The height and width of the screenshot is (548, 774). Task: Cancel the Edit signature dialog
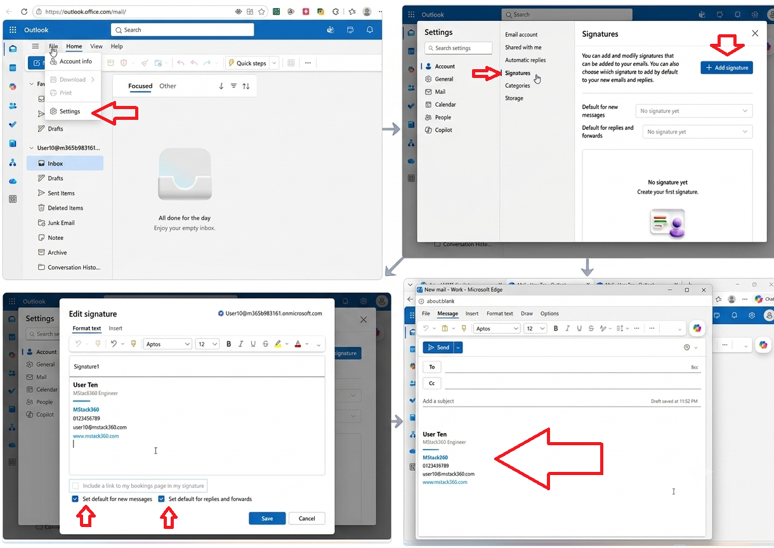307,518
